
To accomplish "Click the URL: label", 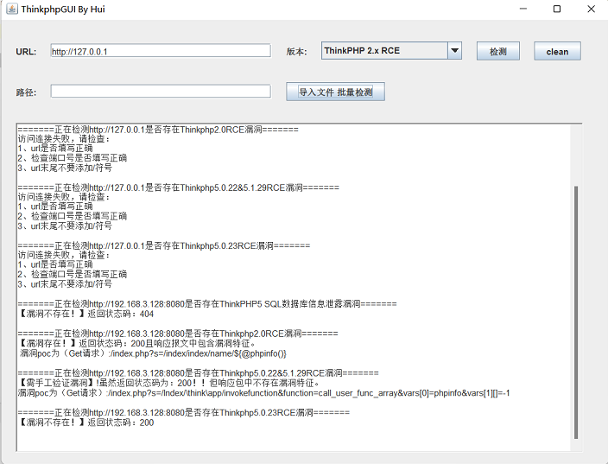I will click(x=26, y=52).
